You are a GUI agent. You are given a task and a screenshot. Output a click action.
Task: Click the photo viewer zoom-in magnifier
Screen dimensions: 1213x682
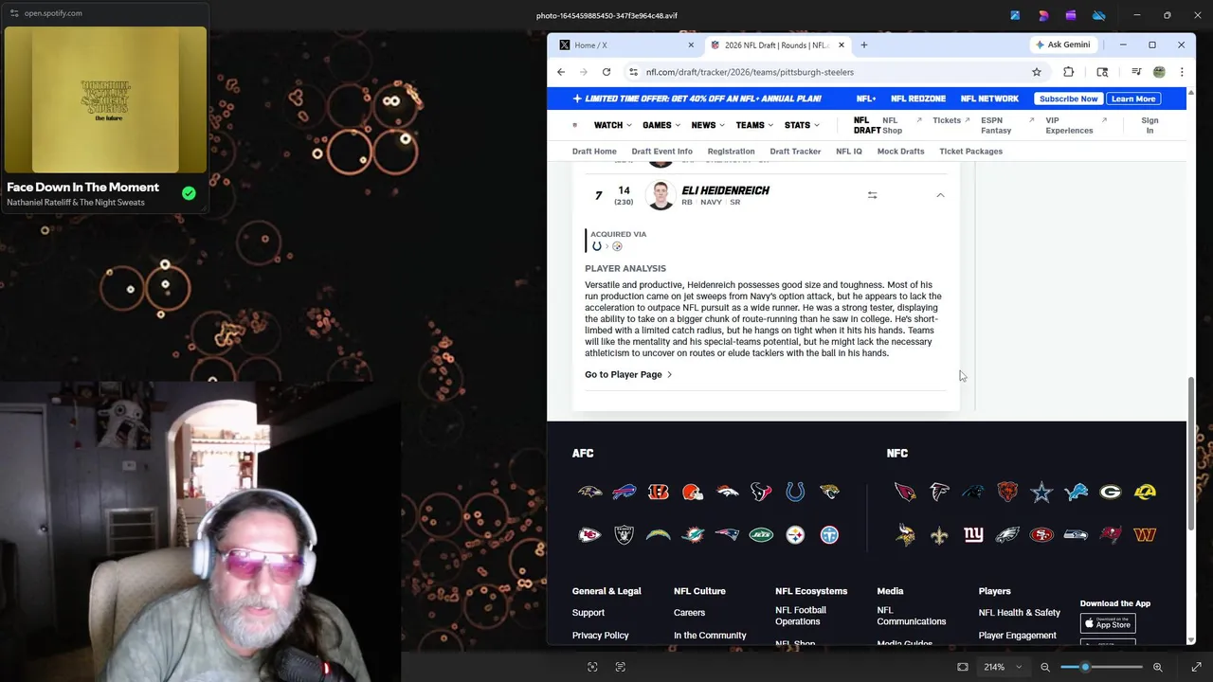(x=1157, y=667)
